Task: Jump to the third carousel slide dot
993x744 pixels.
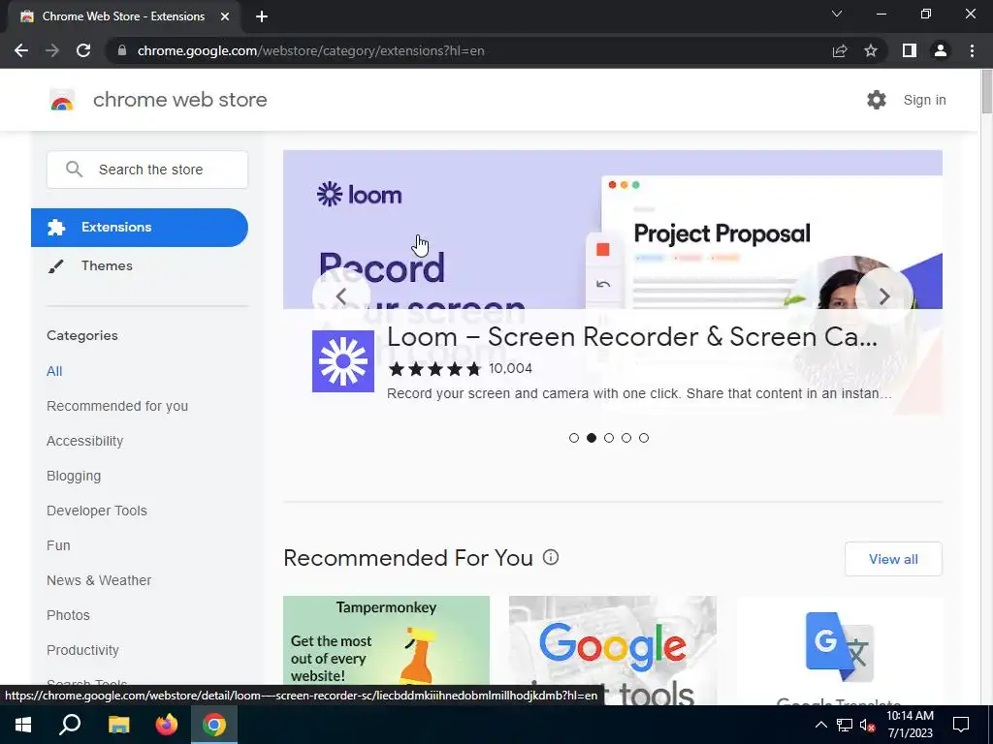Action: coord(609,438)
